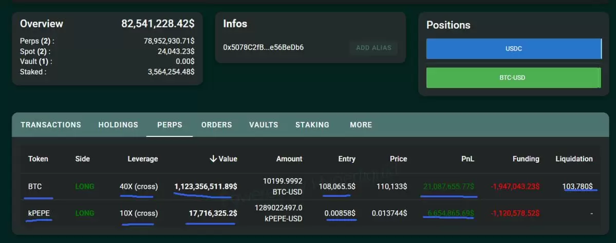Click the Overview total 82,541,228.42$

[x=158, y=24]
